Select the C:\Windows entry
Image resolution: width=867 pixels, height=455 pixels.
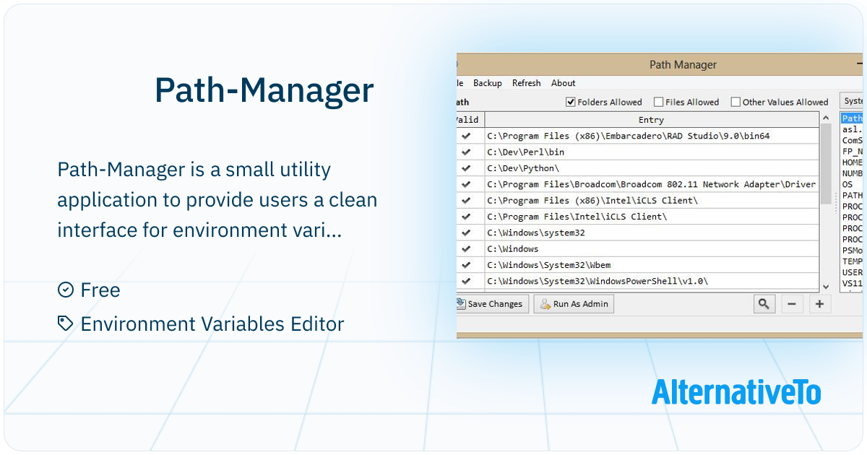pos(651,249)
